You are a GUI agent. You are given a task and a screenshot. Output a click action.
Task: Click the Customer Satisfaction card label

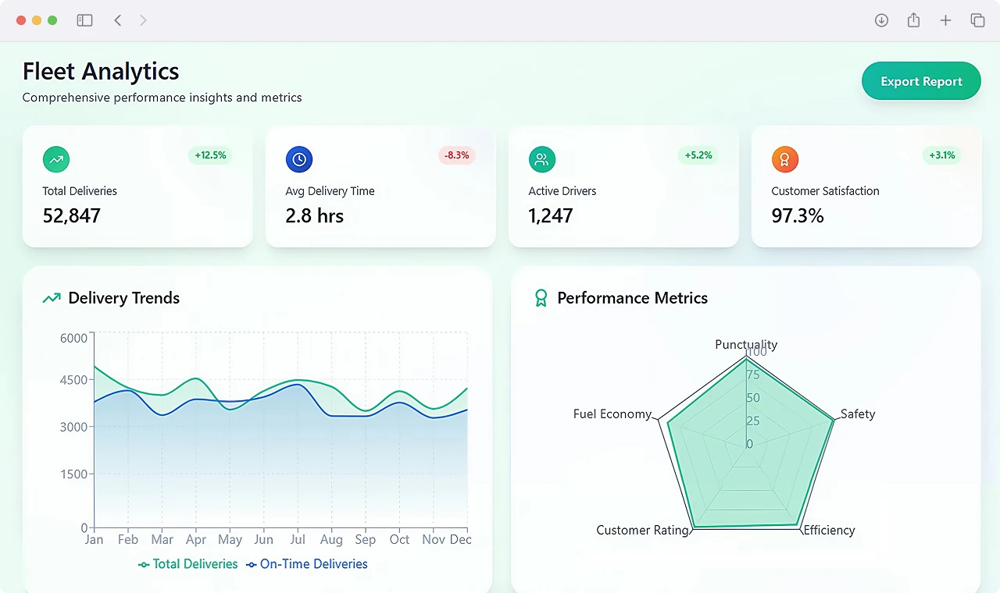point(825,191)
